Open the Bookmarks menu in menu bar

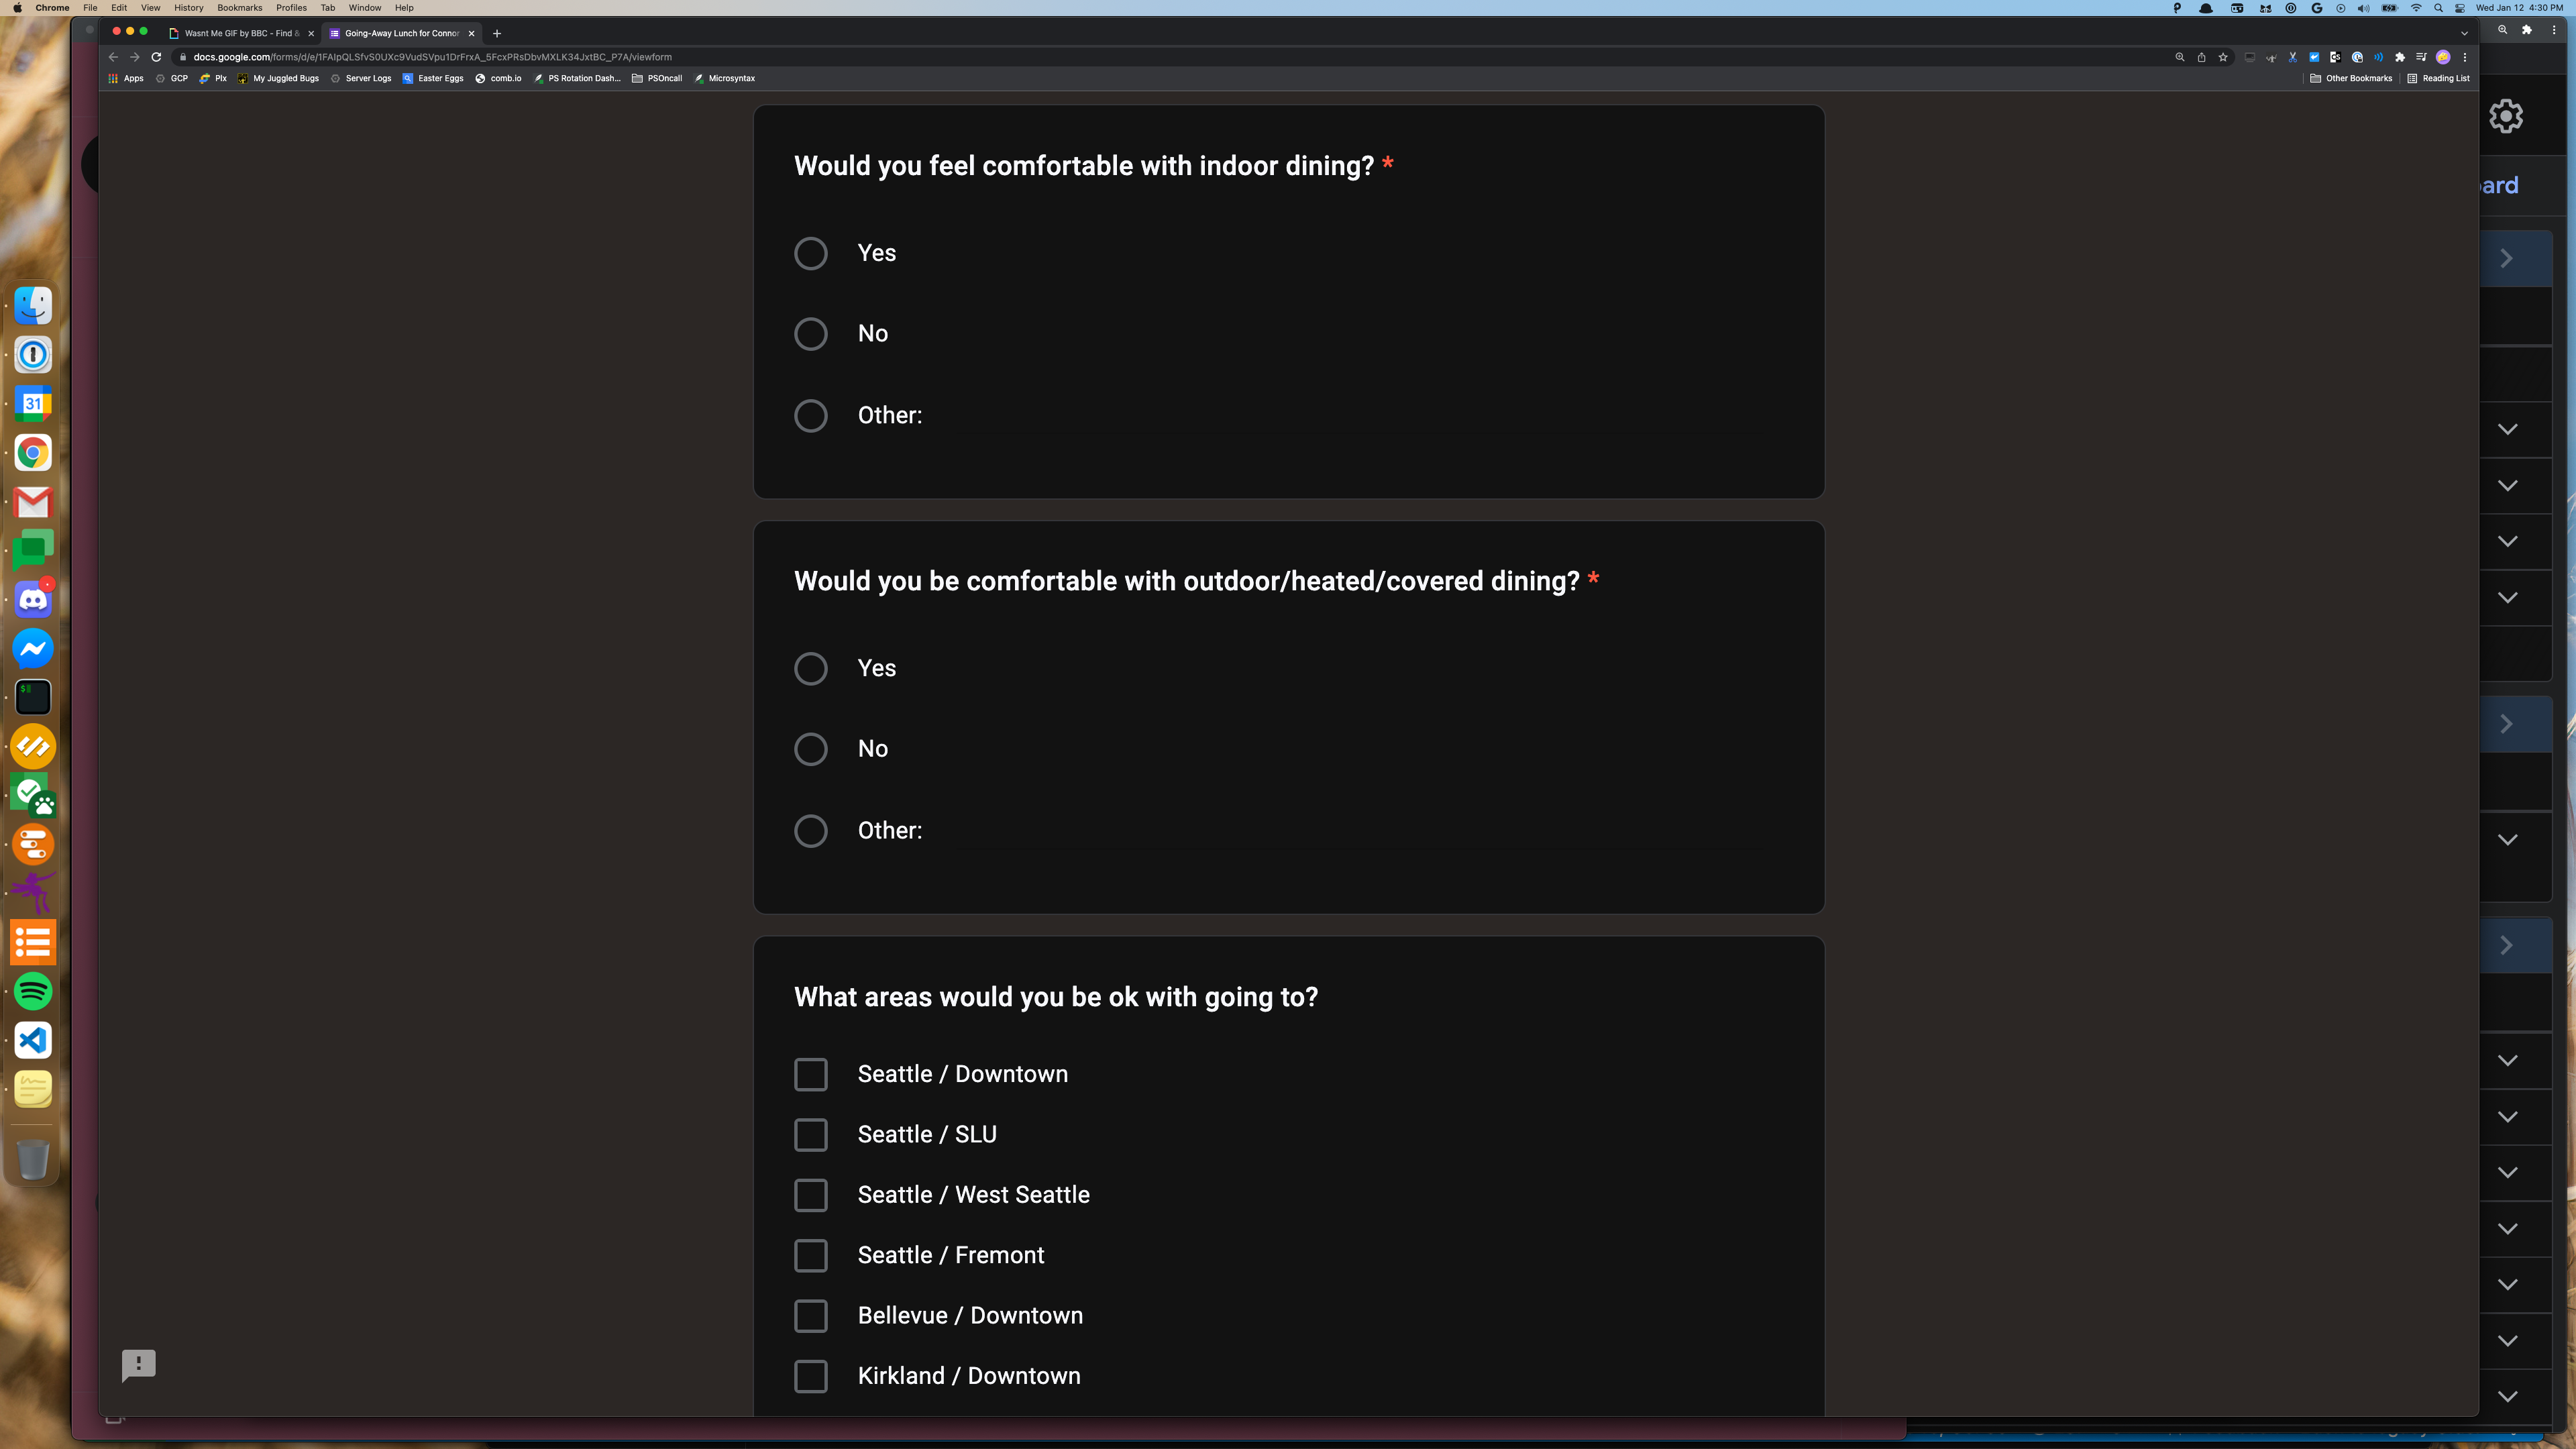click(239, 8)
